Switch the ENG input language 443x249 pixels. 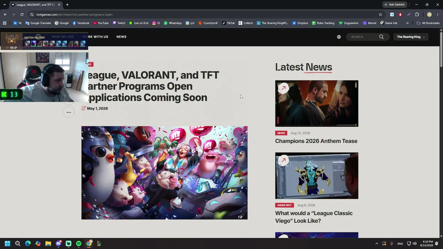[400, 243]
